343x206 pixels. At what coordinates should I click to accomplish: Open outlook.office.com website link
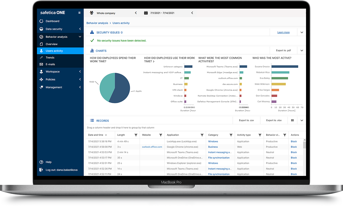[x=152, y=147]
